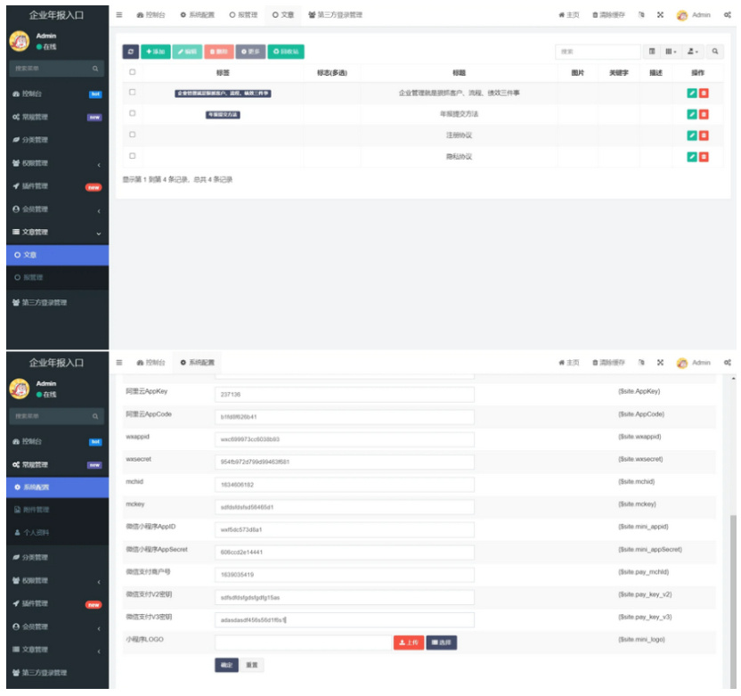Open the columns dropdown in the table toolbar
The height and width of the screenshot is (696, 741).
671,52
